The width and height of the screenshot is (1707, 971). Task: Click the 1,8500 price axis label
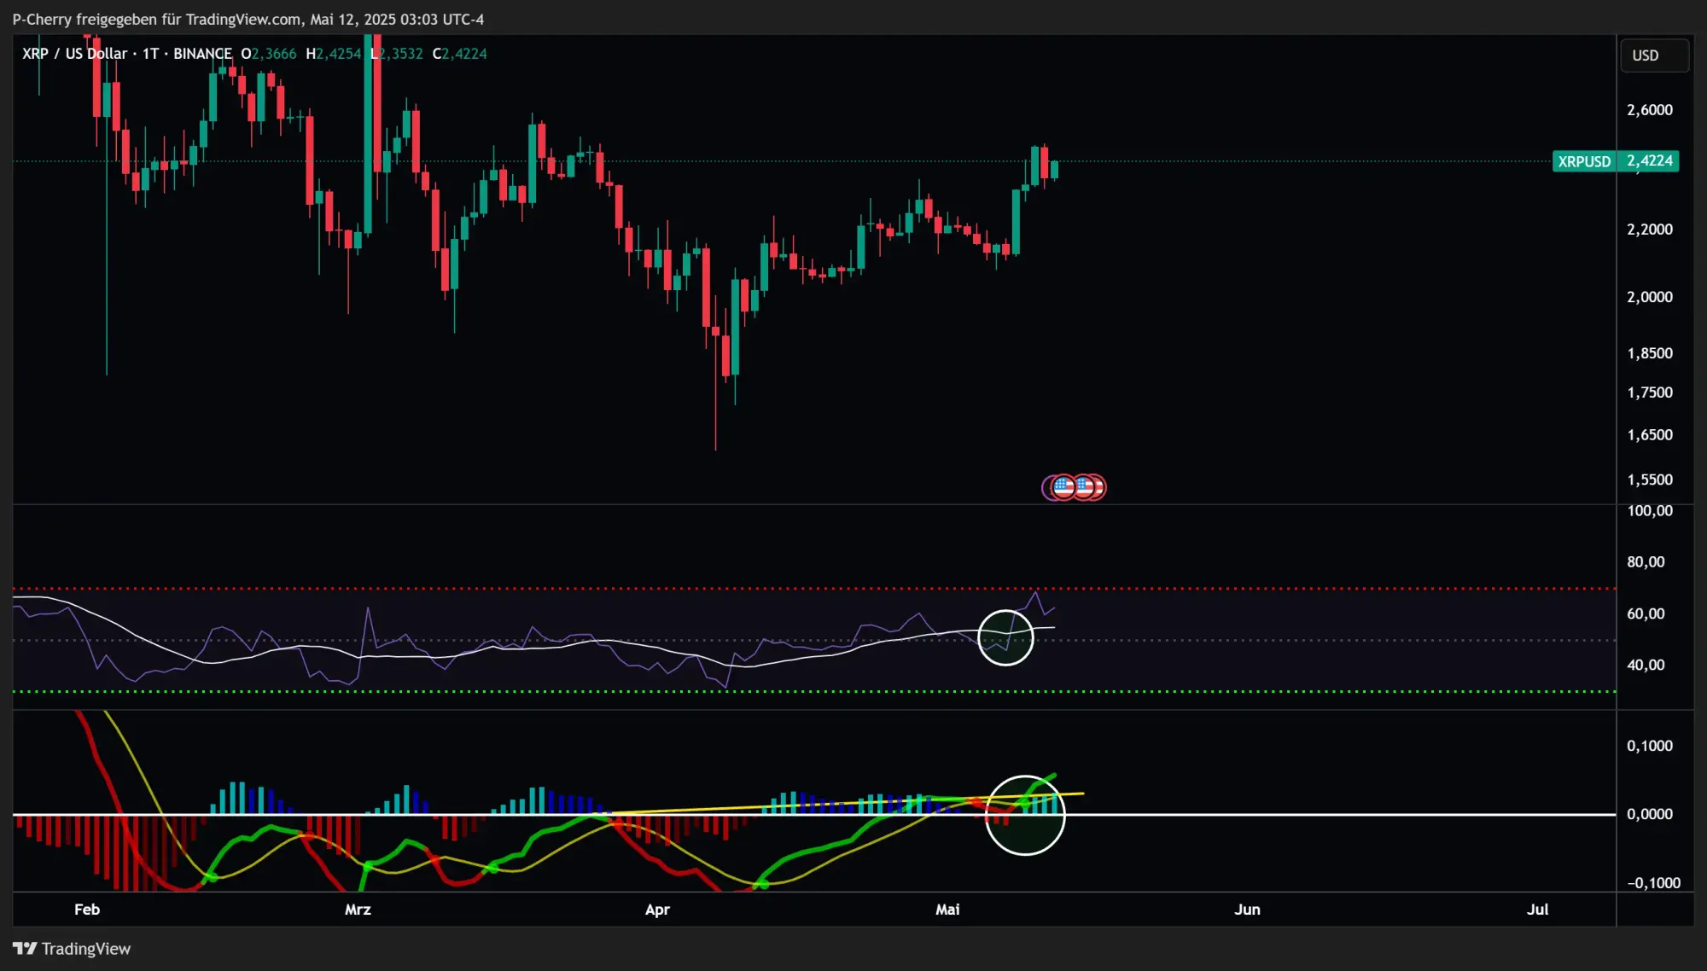click(x=1649, y=353)
